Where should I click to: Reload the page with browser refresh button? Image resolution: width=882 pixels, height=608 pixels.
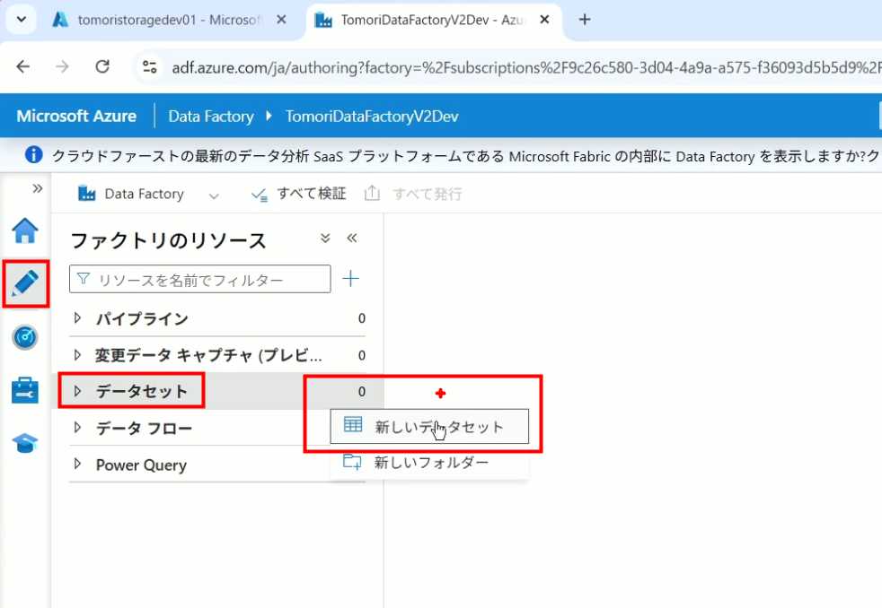102,66
